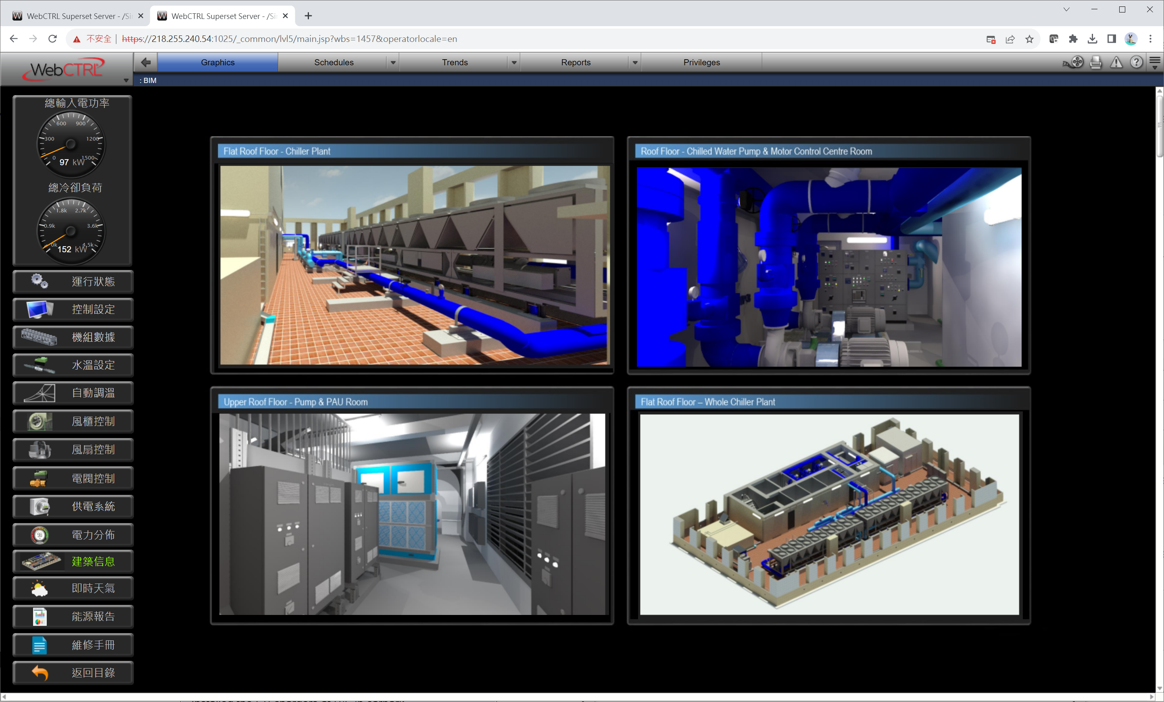The height and width of the screenshot is (702, 1164).
Task: Open the 即時天氣 weather button
Action: pos(73,588)
